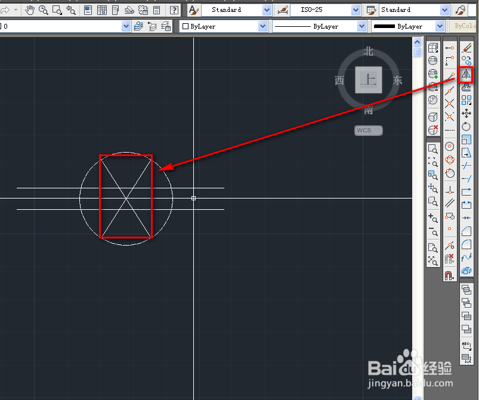Enable Snap to Endpoint

(x=450, y=76)
